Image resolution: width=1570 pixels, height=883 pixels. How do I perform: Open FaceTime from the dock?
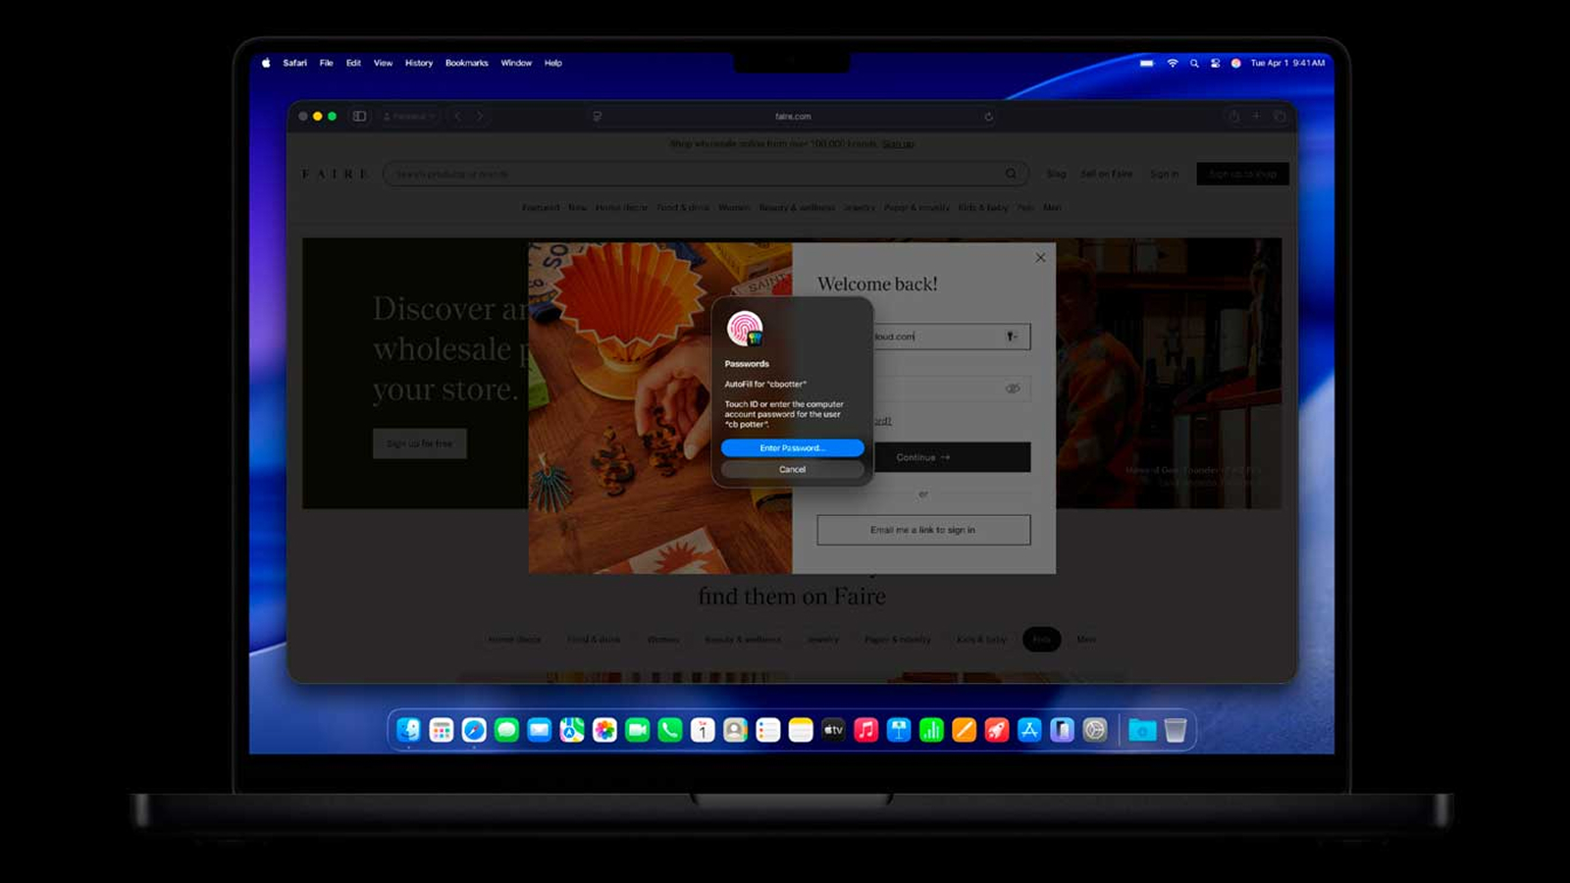click(x=637, y=730)
